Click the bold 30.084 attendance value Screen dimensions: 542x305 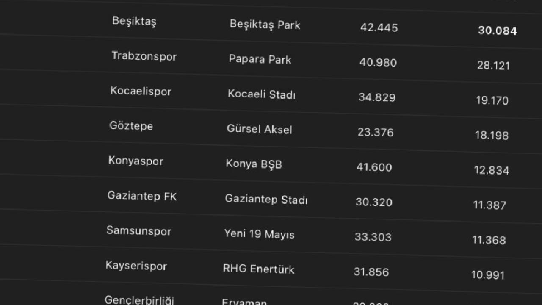pos(497,30)
